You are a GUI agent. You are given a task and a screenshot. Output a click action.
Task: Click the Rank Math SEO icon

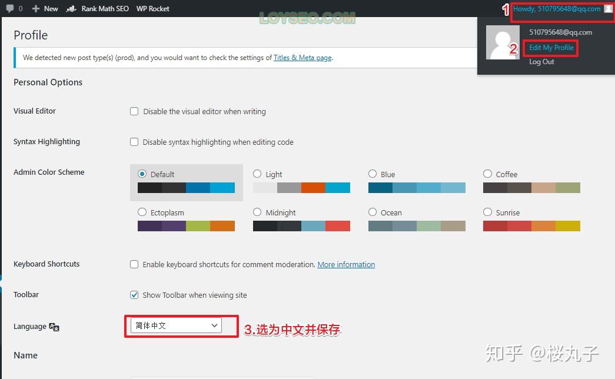pyautogui.click(x=71, y=9)
